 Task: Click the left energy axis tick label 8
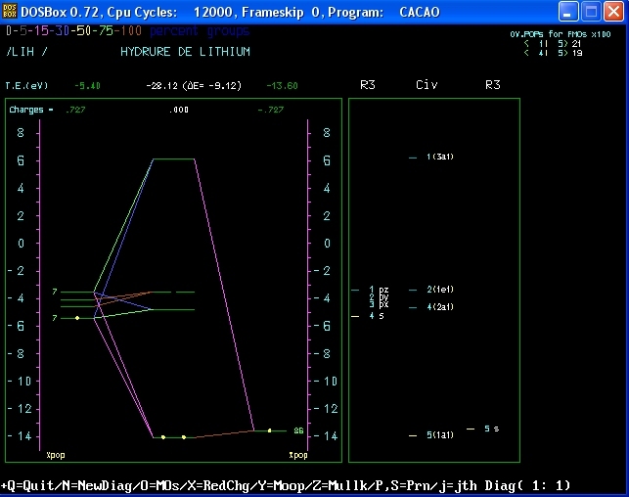tap(21, 133)
